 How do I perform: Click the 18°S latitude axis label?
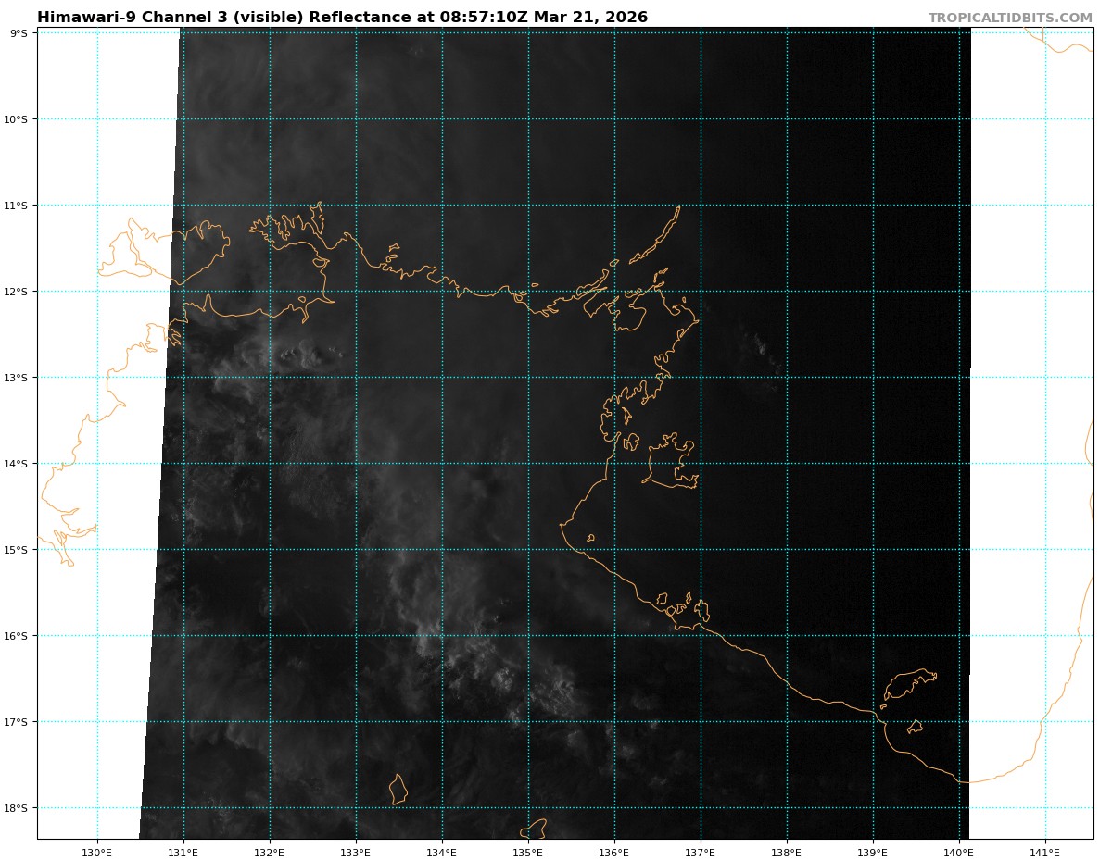click(x=17, y=808)
